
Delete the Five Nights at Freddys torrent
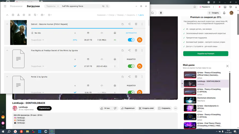click(x=136, y=50)
